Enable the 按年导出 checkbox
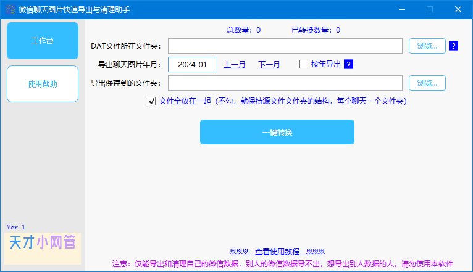Screen dimensions: 473x272 coord(304,64)
